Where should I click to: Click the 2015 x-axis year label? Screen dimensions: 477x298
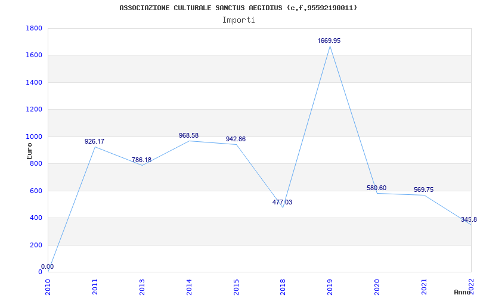coord(236,287)
